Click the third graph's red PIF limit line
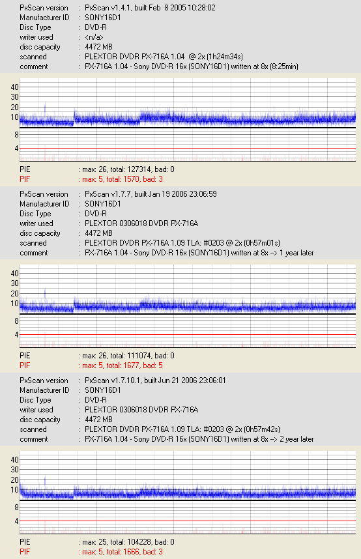The width and height of the screenshot is (361, 559). click(x=188, y=521)
